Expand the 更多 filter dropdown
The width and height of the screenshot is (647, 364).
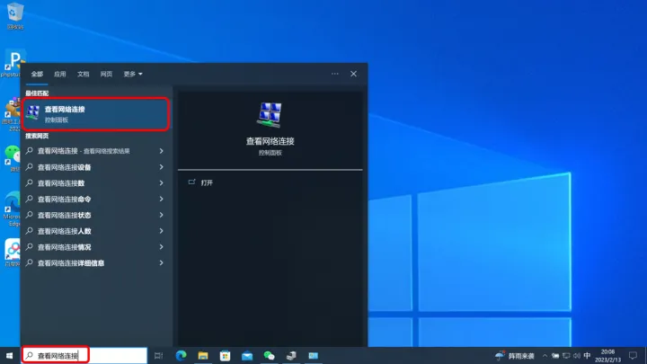coord(133,74)
